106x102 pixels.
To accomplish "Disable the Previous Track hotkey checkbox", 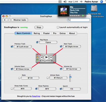I will click(x=12, y=46).
